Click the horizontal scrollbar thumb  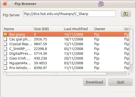pyautogui.click(x=56, y=74)
